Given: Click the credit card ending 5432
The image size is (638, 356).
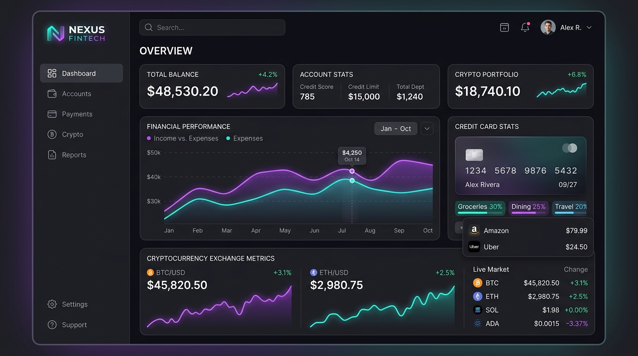Looking at the screenshot, I should 521,165.
